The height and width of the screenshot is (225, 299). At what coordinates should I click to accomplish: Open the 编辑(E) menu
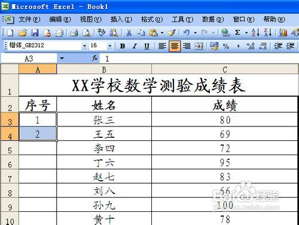60,20
